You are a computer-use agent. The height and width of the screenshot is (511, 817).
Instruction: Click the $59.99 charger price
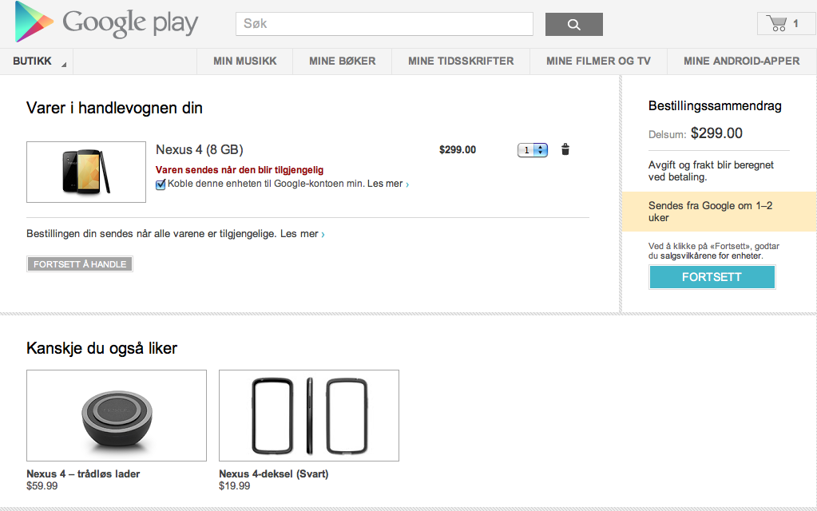pos(42,486)
